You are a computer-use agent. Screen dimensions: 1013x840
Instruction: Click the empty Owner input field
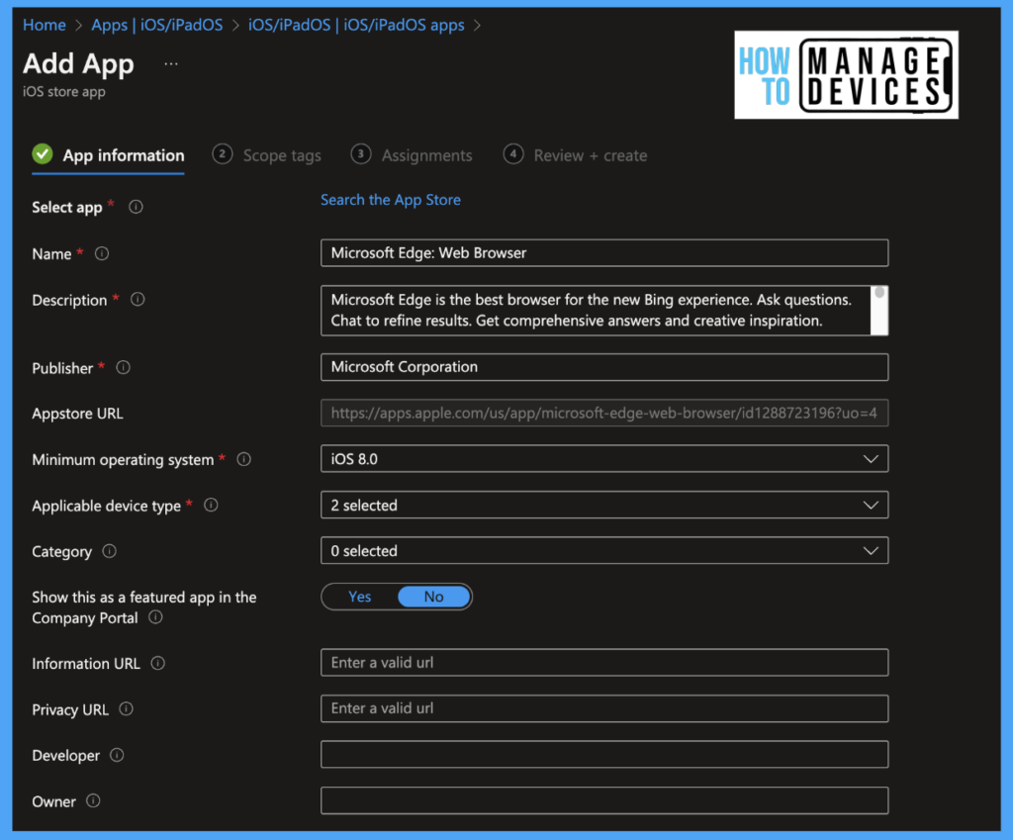click(x=604, y=800)
